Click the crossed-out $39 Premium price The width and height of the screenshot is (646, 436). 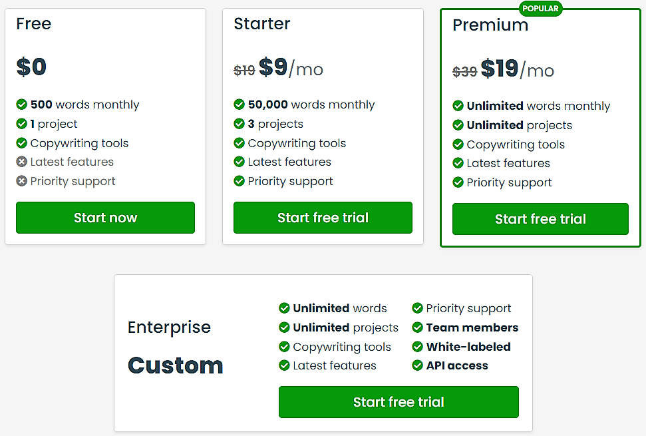click(465, 72)
